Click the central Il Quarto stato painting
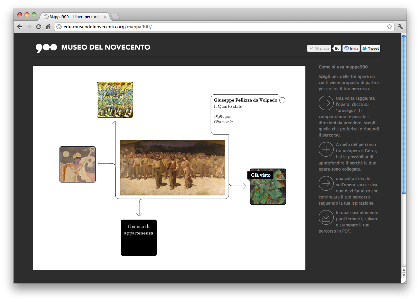The height and width of the screenshot is (302, 420). coord(172,168)
